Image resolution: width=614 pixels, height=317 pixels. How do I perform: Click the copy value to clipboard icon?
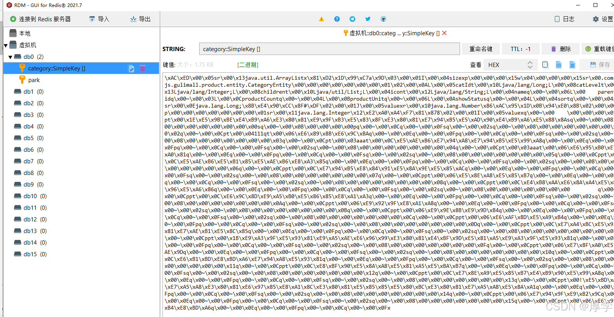coord(545,65)
